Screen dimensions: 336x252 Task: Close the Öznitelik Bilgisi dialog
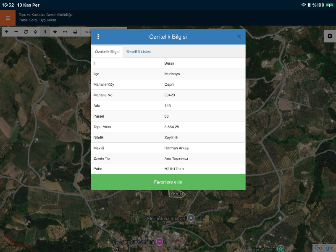[x=239, y=37]
